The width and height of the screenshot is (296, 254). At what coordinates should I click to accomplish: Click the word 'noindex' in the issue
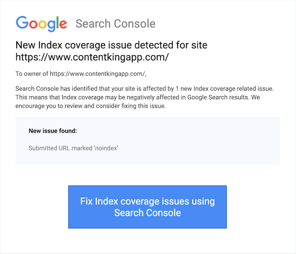tap(107, 148)
